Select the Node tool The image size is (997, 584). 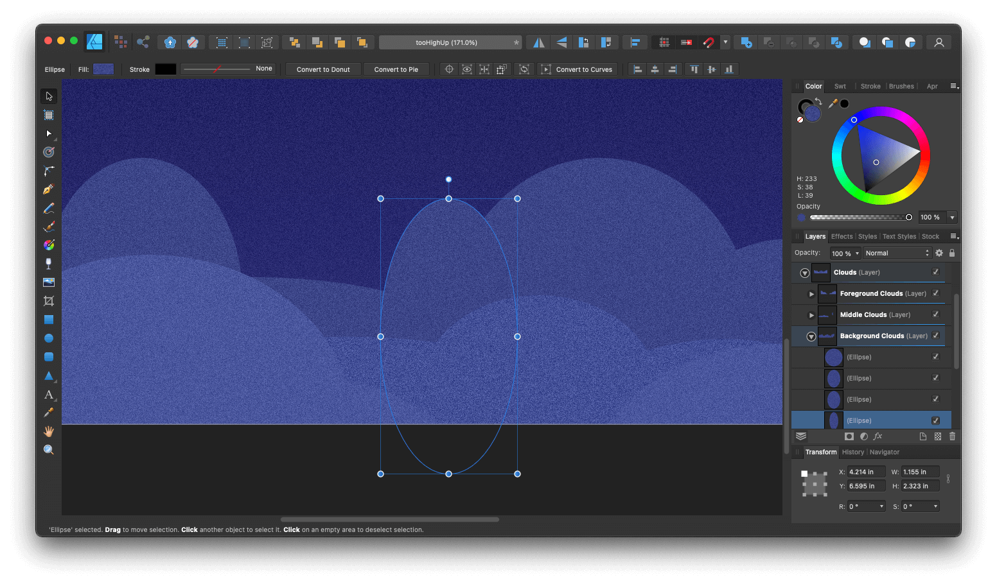coord(49,133)
